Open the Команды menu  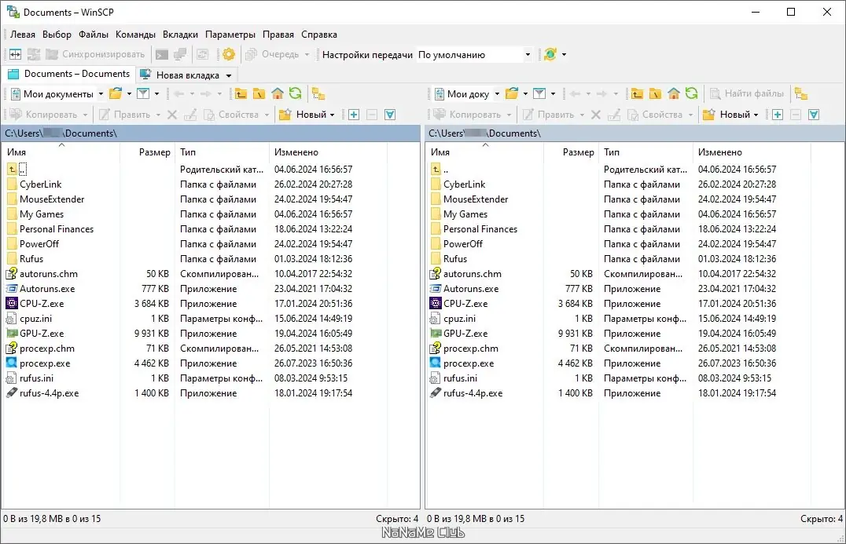tap(135, 35)
